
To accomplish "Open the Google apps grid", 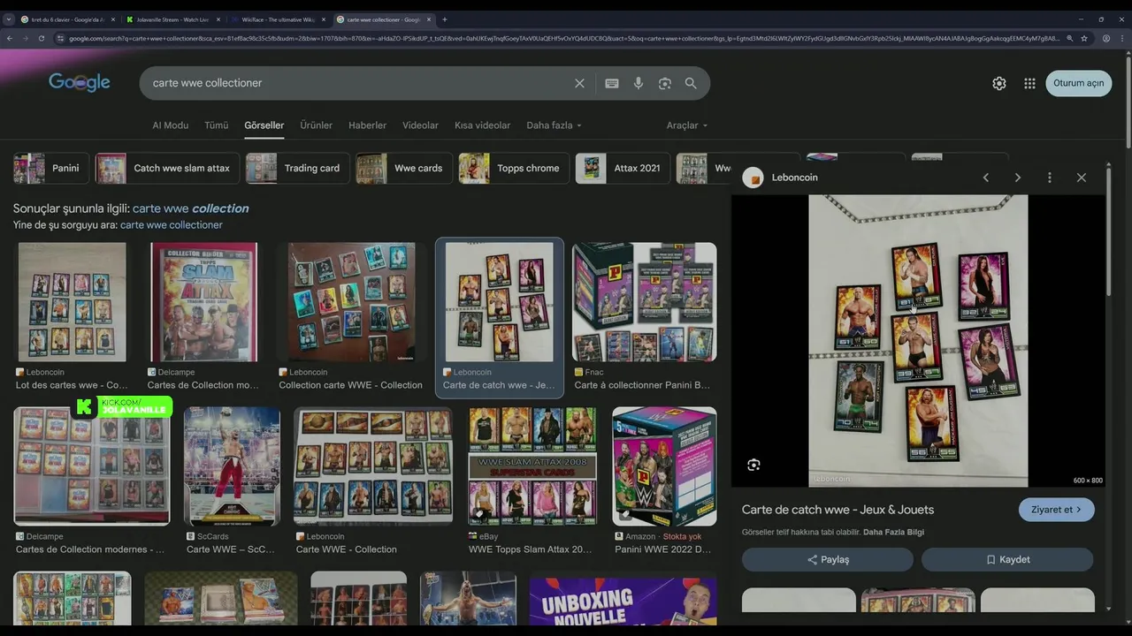I will tap(1029, 83).
